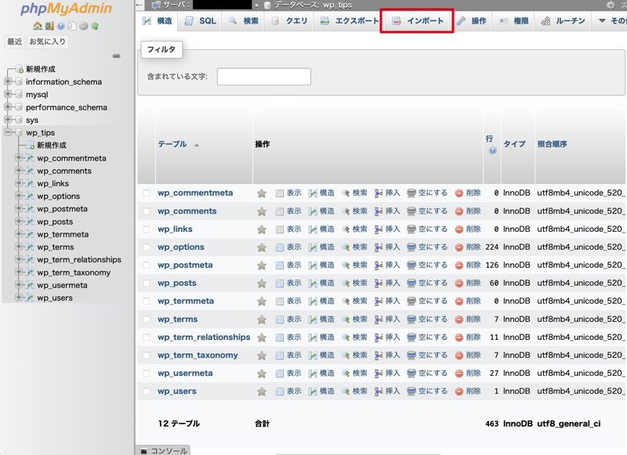The width and height of the screenshot is (627, 455).
Task: Click the wp_users table icon in sidebar tree
Action: pyautogui.click(x=30, y=298)
